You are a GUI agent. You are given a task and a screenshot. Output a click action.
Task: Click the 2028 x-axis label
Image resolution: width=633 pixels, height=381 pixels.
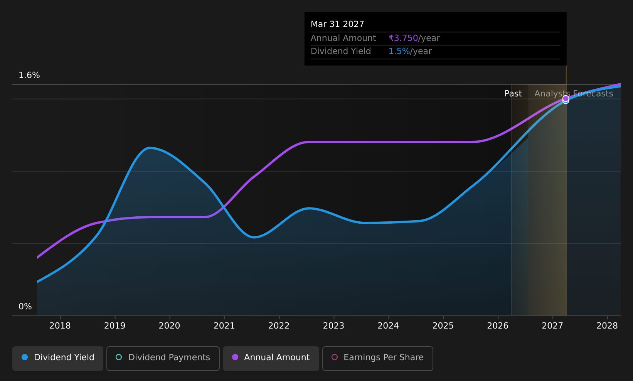[x=608, y=326]
